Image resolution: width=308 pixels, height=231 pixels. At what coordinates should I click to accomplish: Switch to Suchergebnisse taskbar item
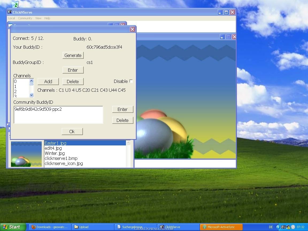coord(136,227)
